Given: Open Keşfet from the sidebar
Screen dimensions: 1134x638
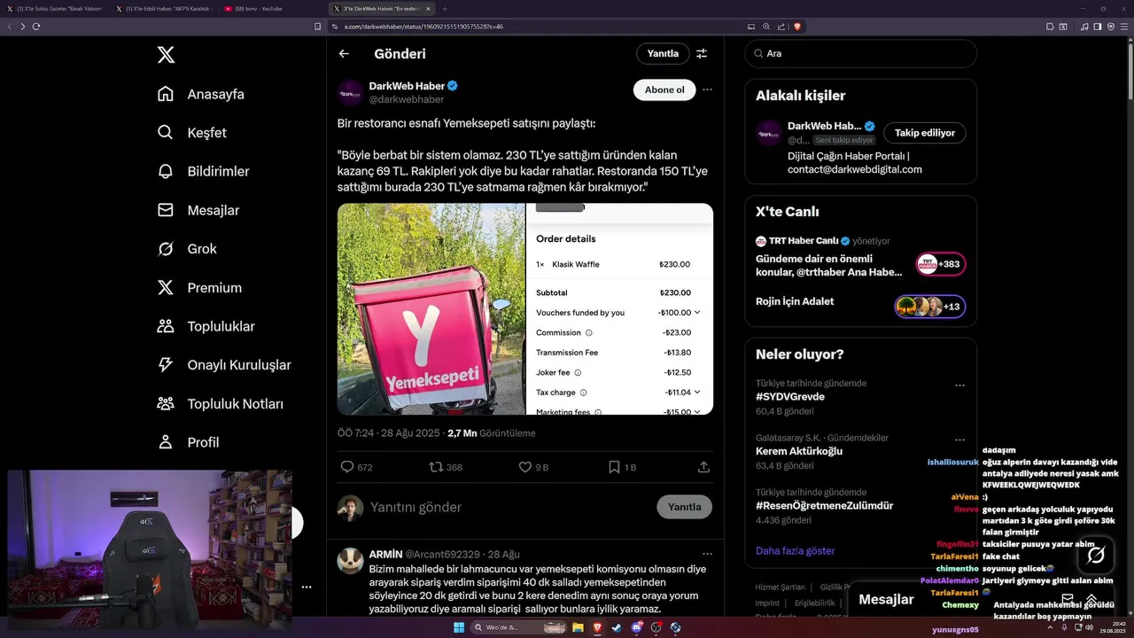Looking at the screenshot, I should [x=192, y=133].
